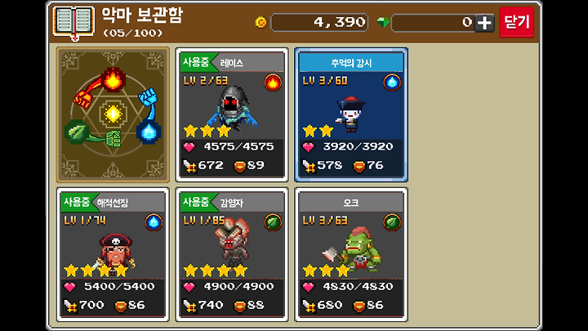Click the leaf badge on 오크 card
The width and height of the screenshot is (588, 331).
coord(392,222)
